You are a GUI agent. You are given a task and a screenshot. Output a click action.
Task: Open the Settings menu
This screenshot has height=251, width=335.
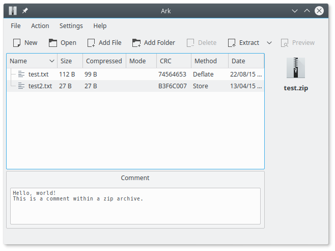point(71,26)
